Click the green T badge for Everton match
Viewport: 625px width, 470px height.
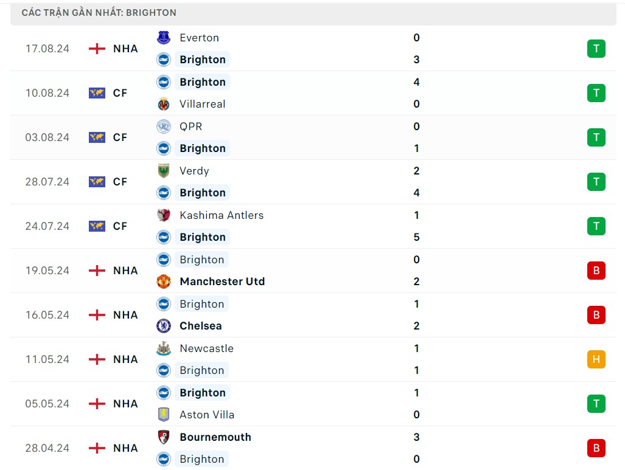point(596,49)
